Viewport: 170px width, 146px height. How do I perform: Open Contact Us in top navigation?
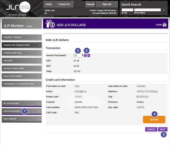coord(64,4)
